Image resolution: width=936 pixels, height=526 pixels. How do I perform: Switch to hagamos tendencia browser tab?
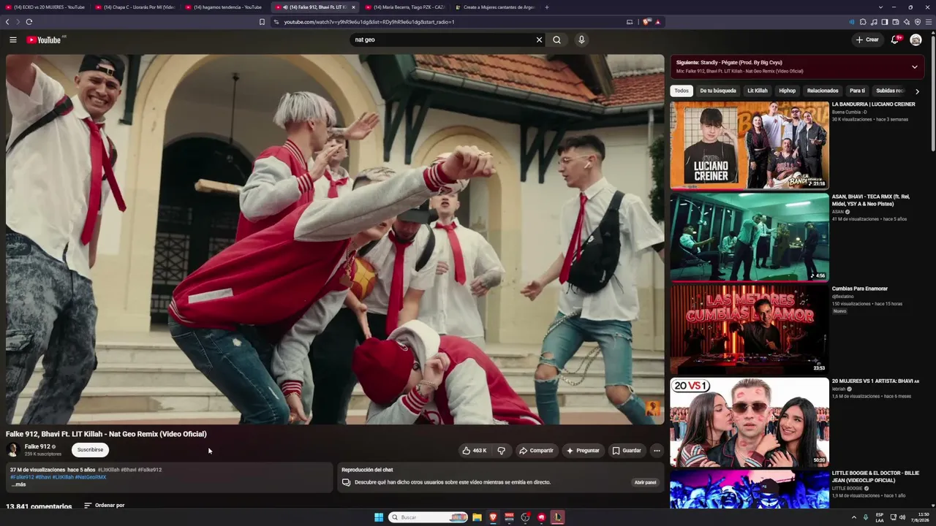tap(225, 7)
